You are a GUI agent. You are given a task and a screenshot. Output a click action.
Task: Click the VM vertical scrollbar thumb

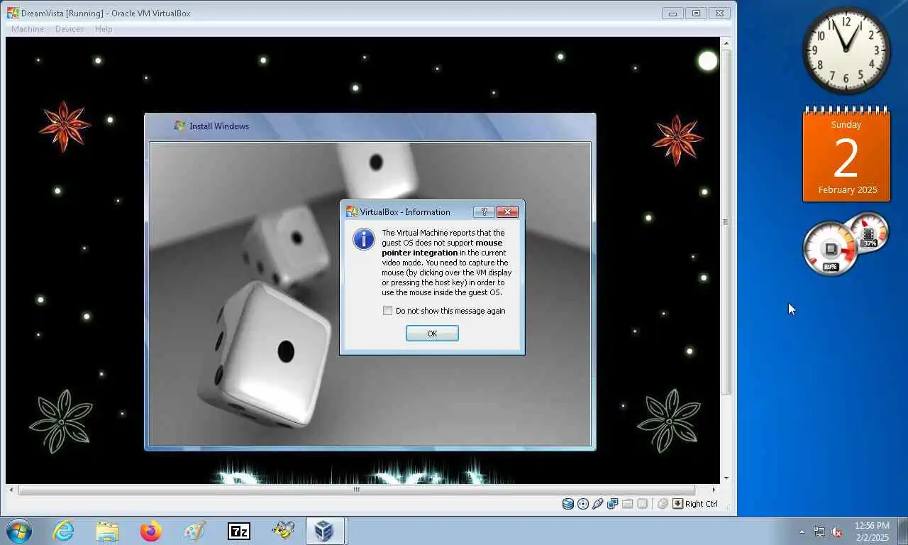(726, 222)
